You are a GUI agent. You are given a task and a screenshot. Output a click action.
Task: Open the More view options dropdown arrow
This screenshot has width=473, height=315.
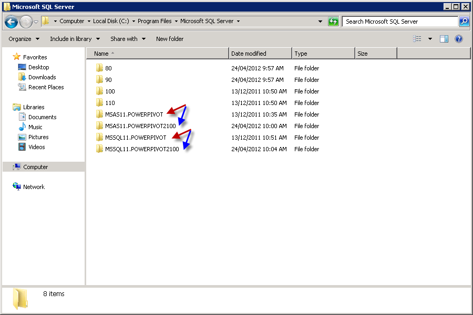430,39
